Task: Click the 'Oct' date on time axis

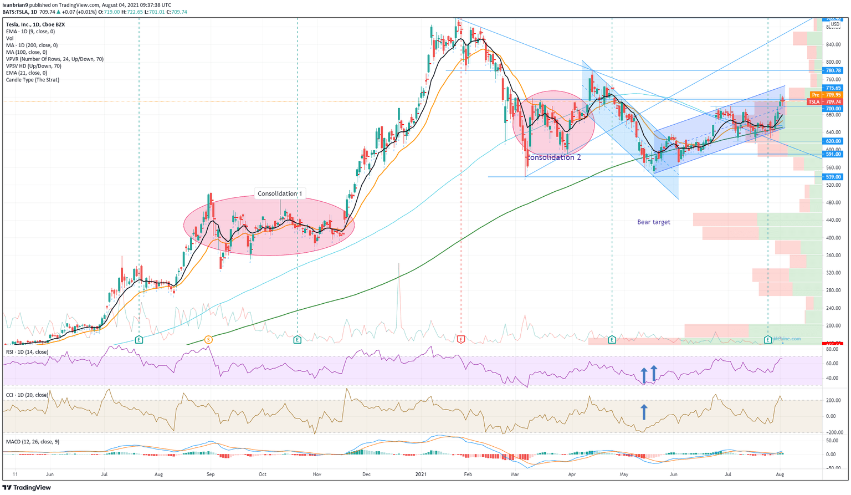Action: click(x=263, y=474)
